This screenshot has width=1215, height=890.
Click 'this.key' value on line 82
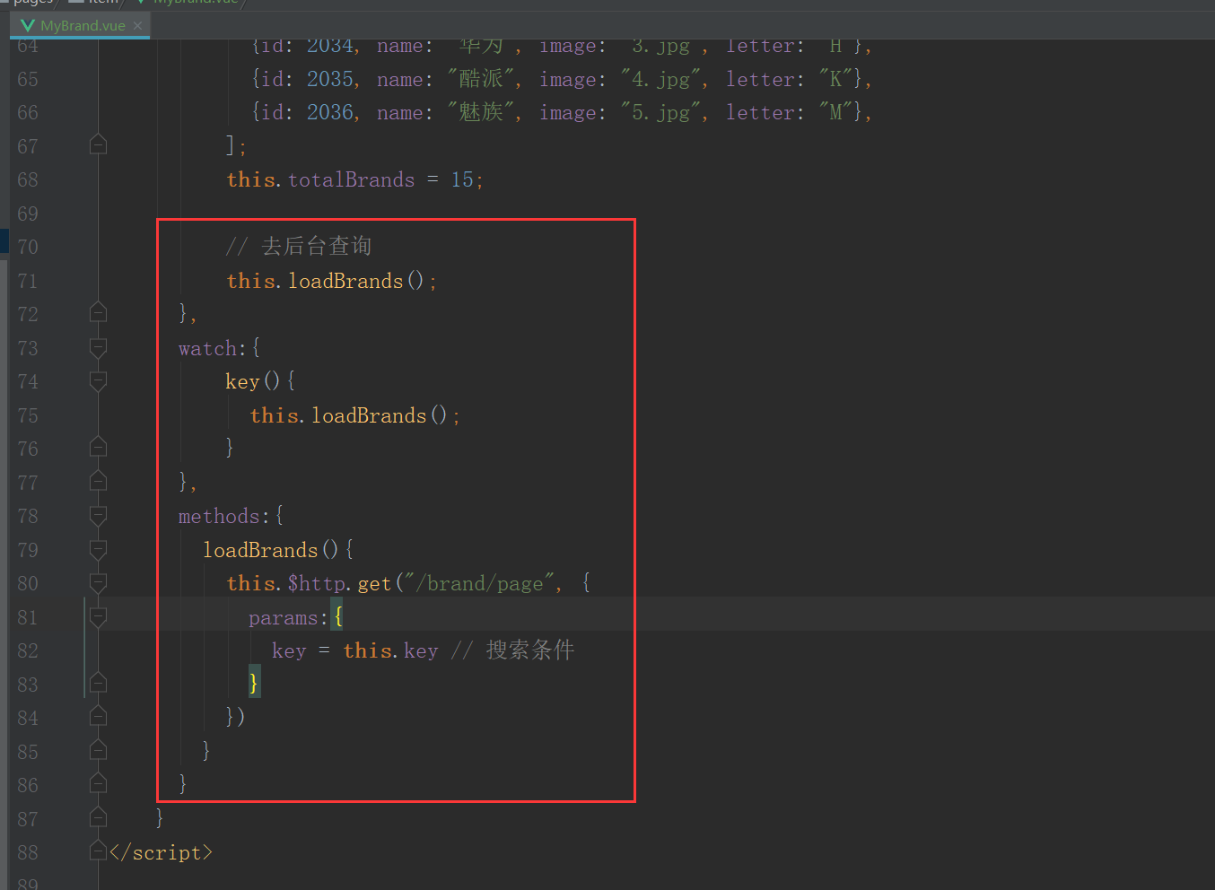390,650
